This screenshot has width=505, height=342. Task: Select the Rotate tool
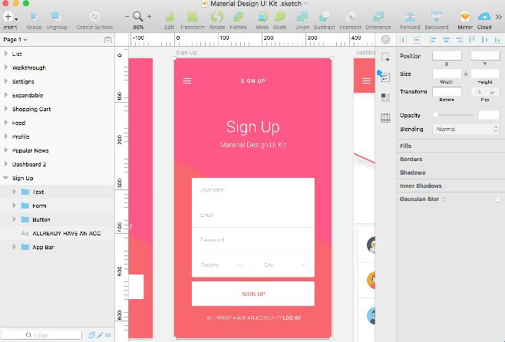point(217,16)
